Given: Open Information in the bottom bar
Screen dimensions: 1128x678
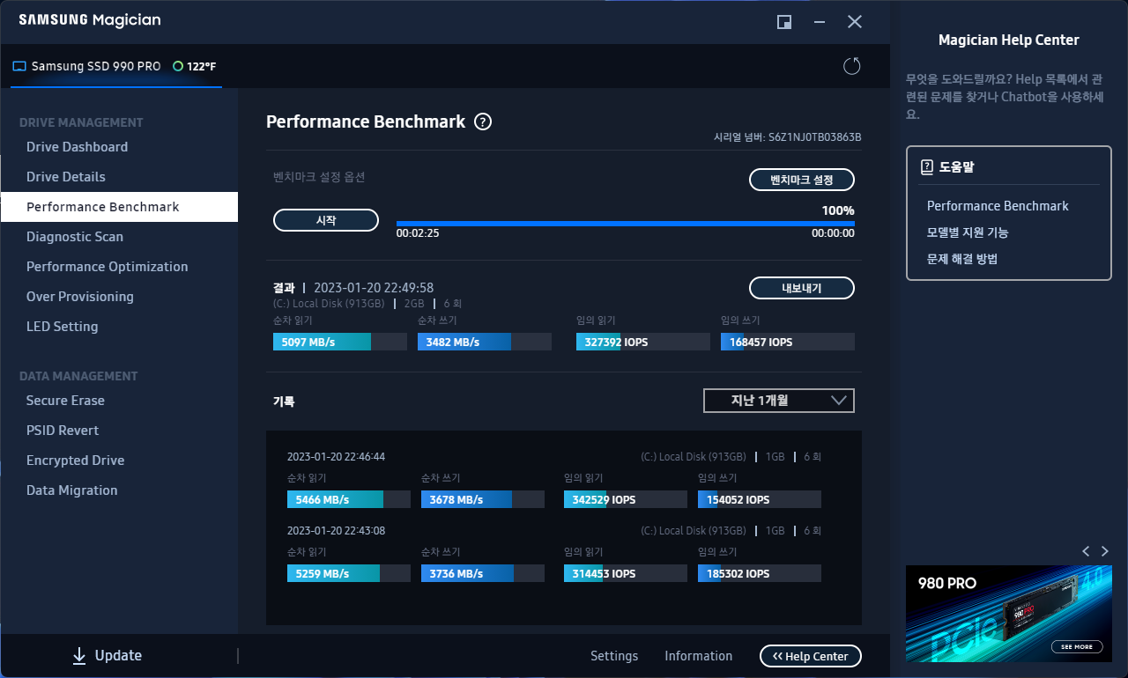Looking at the screenshot, I should (x=698, y=656).
